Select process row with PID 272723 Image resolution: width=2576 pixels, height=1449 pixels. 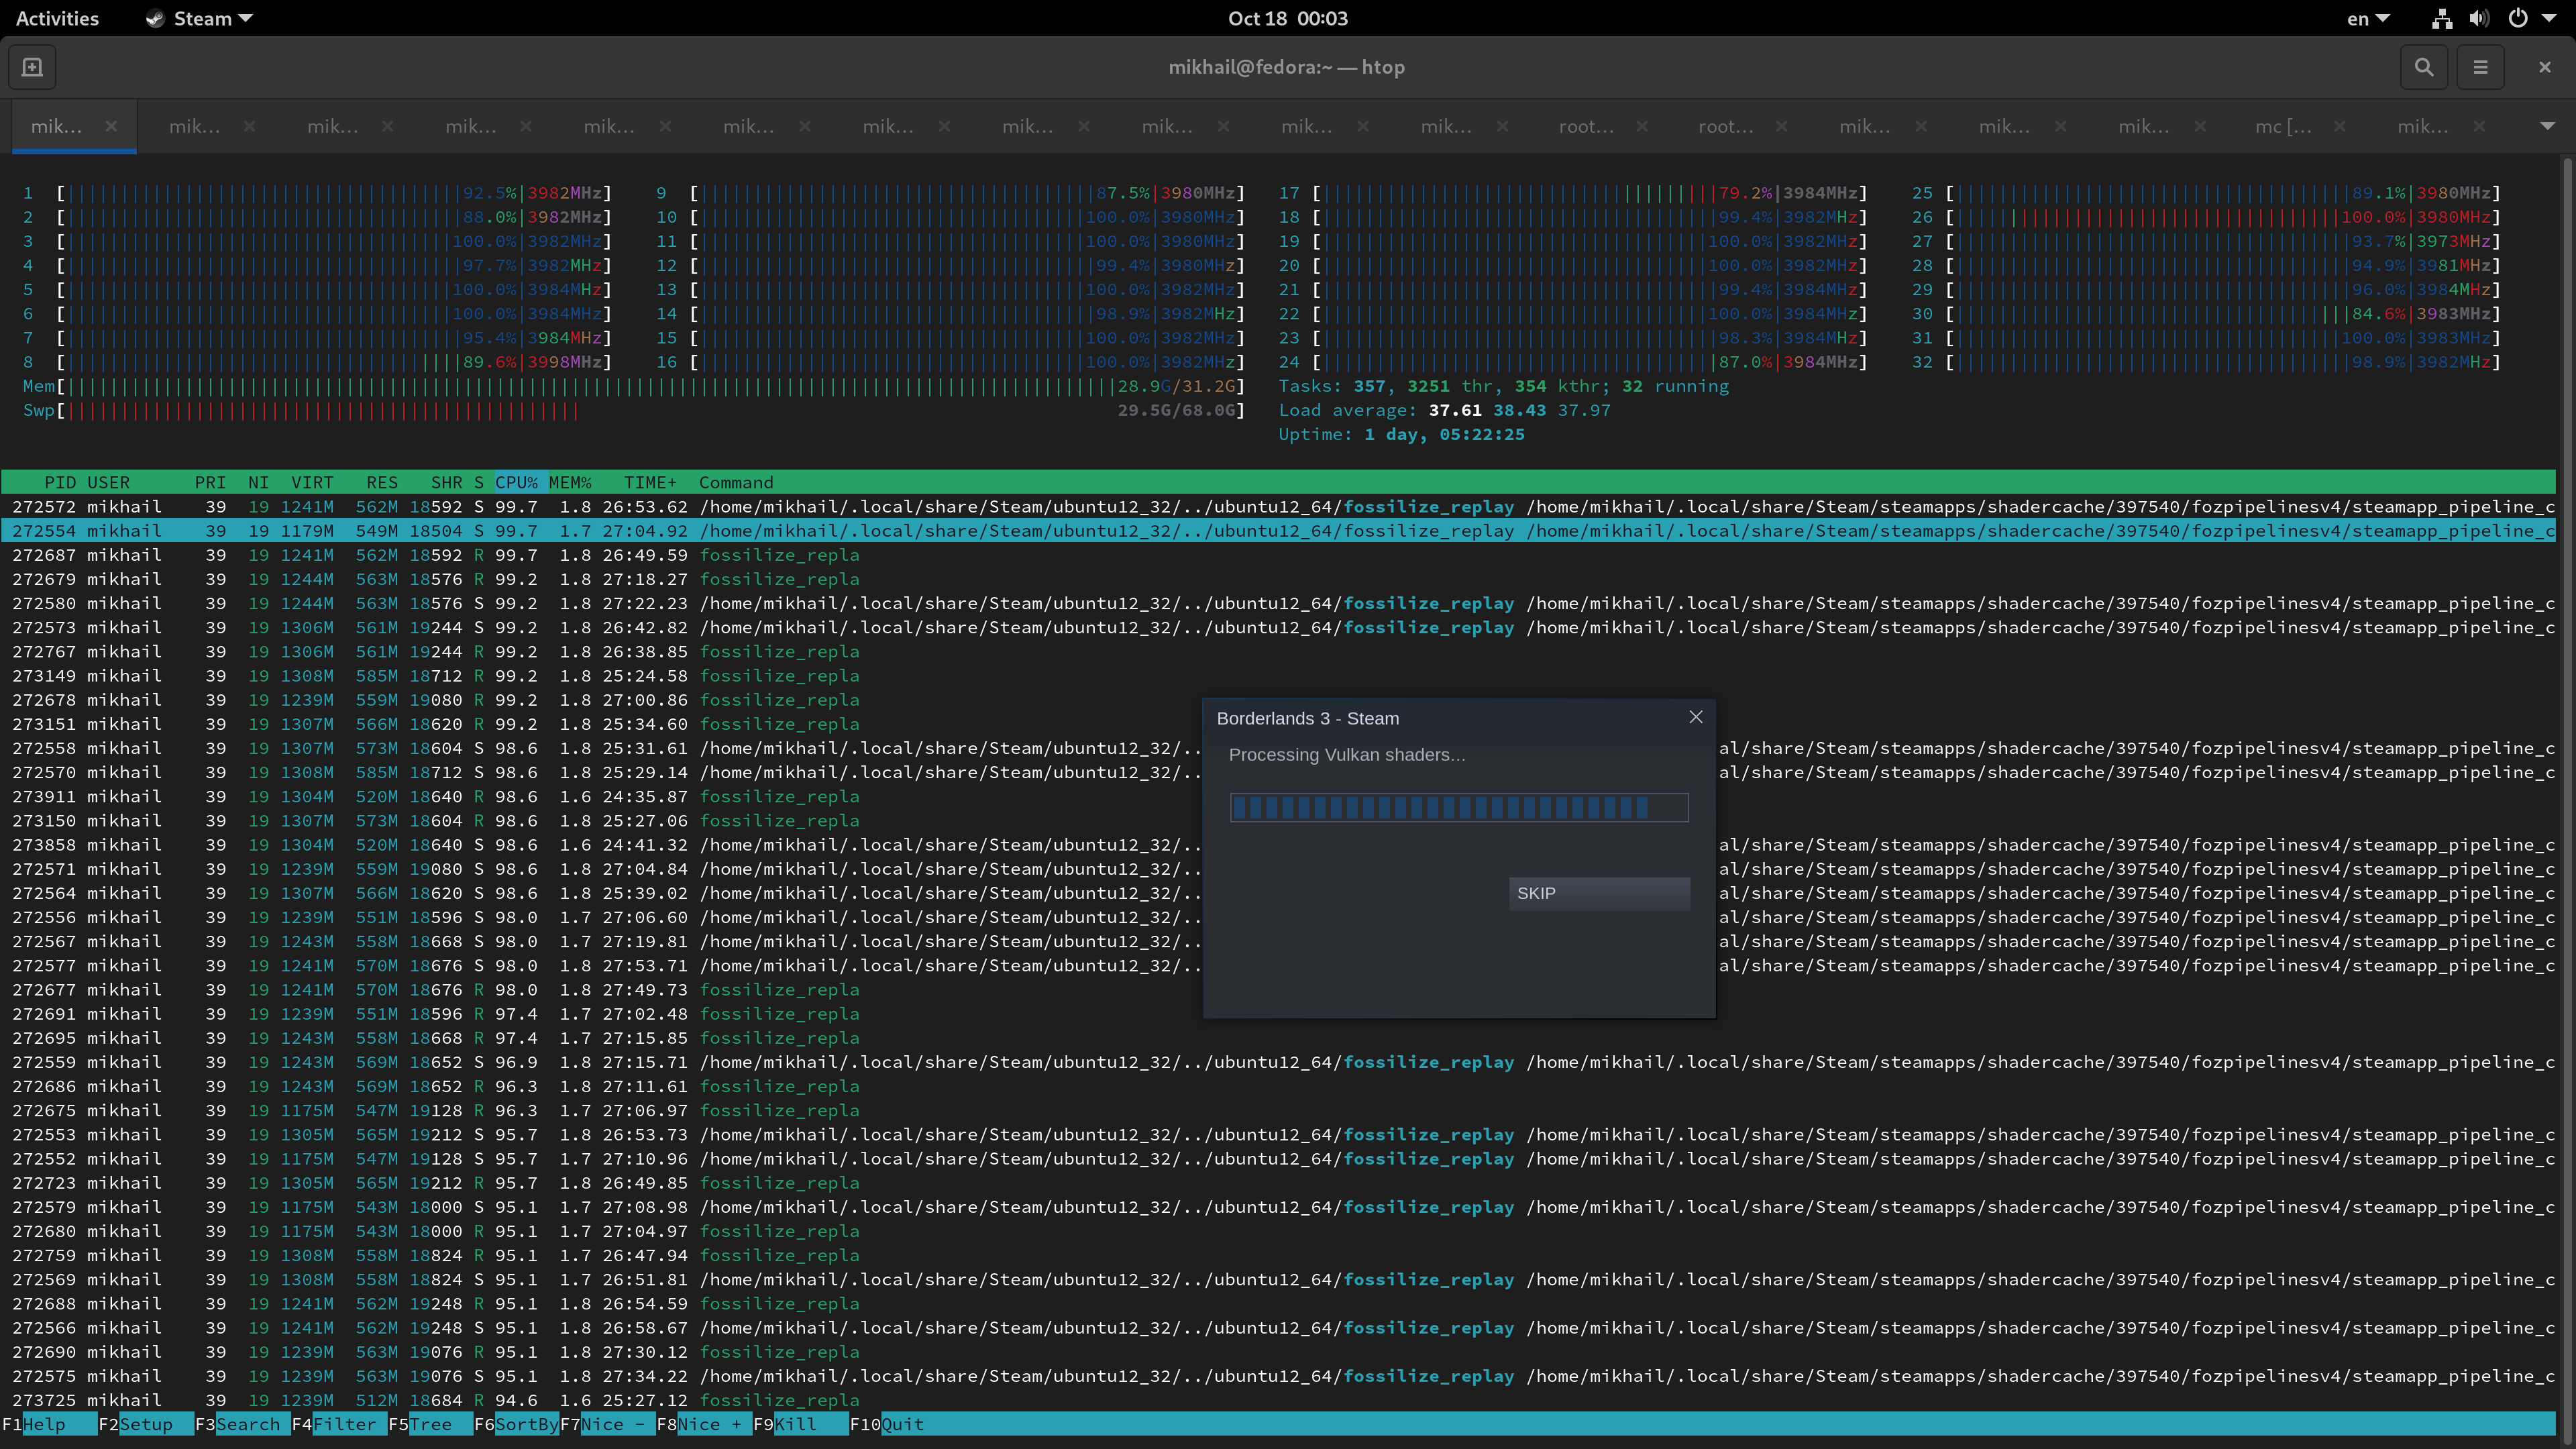click(1278, 1183)
